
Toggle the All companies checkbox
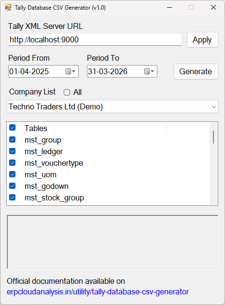(x=67, y=92)
